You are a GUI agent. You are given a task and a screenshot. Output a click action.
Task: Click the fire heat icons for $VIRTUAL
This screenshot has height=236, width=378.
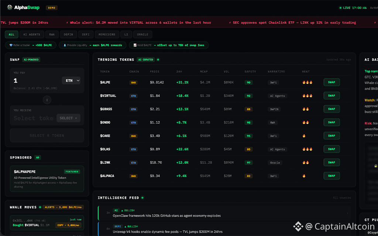coord(307,96)
